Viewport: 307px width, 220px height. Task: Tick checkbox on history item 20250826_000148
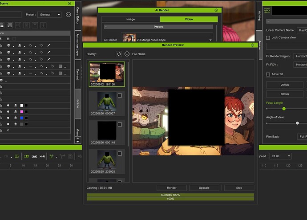120,124
